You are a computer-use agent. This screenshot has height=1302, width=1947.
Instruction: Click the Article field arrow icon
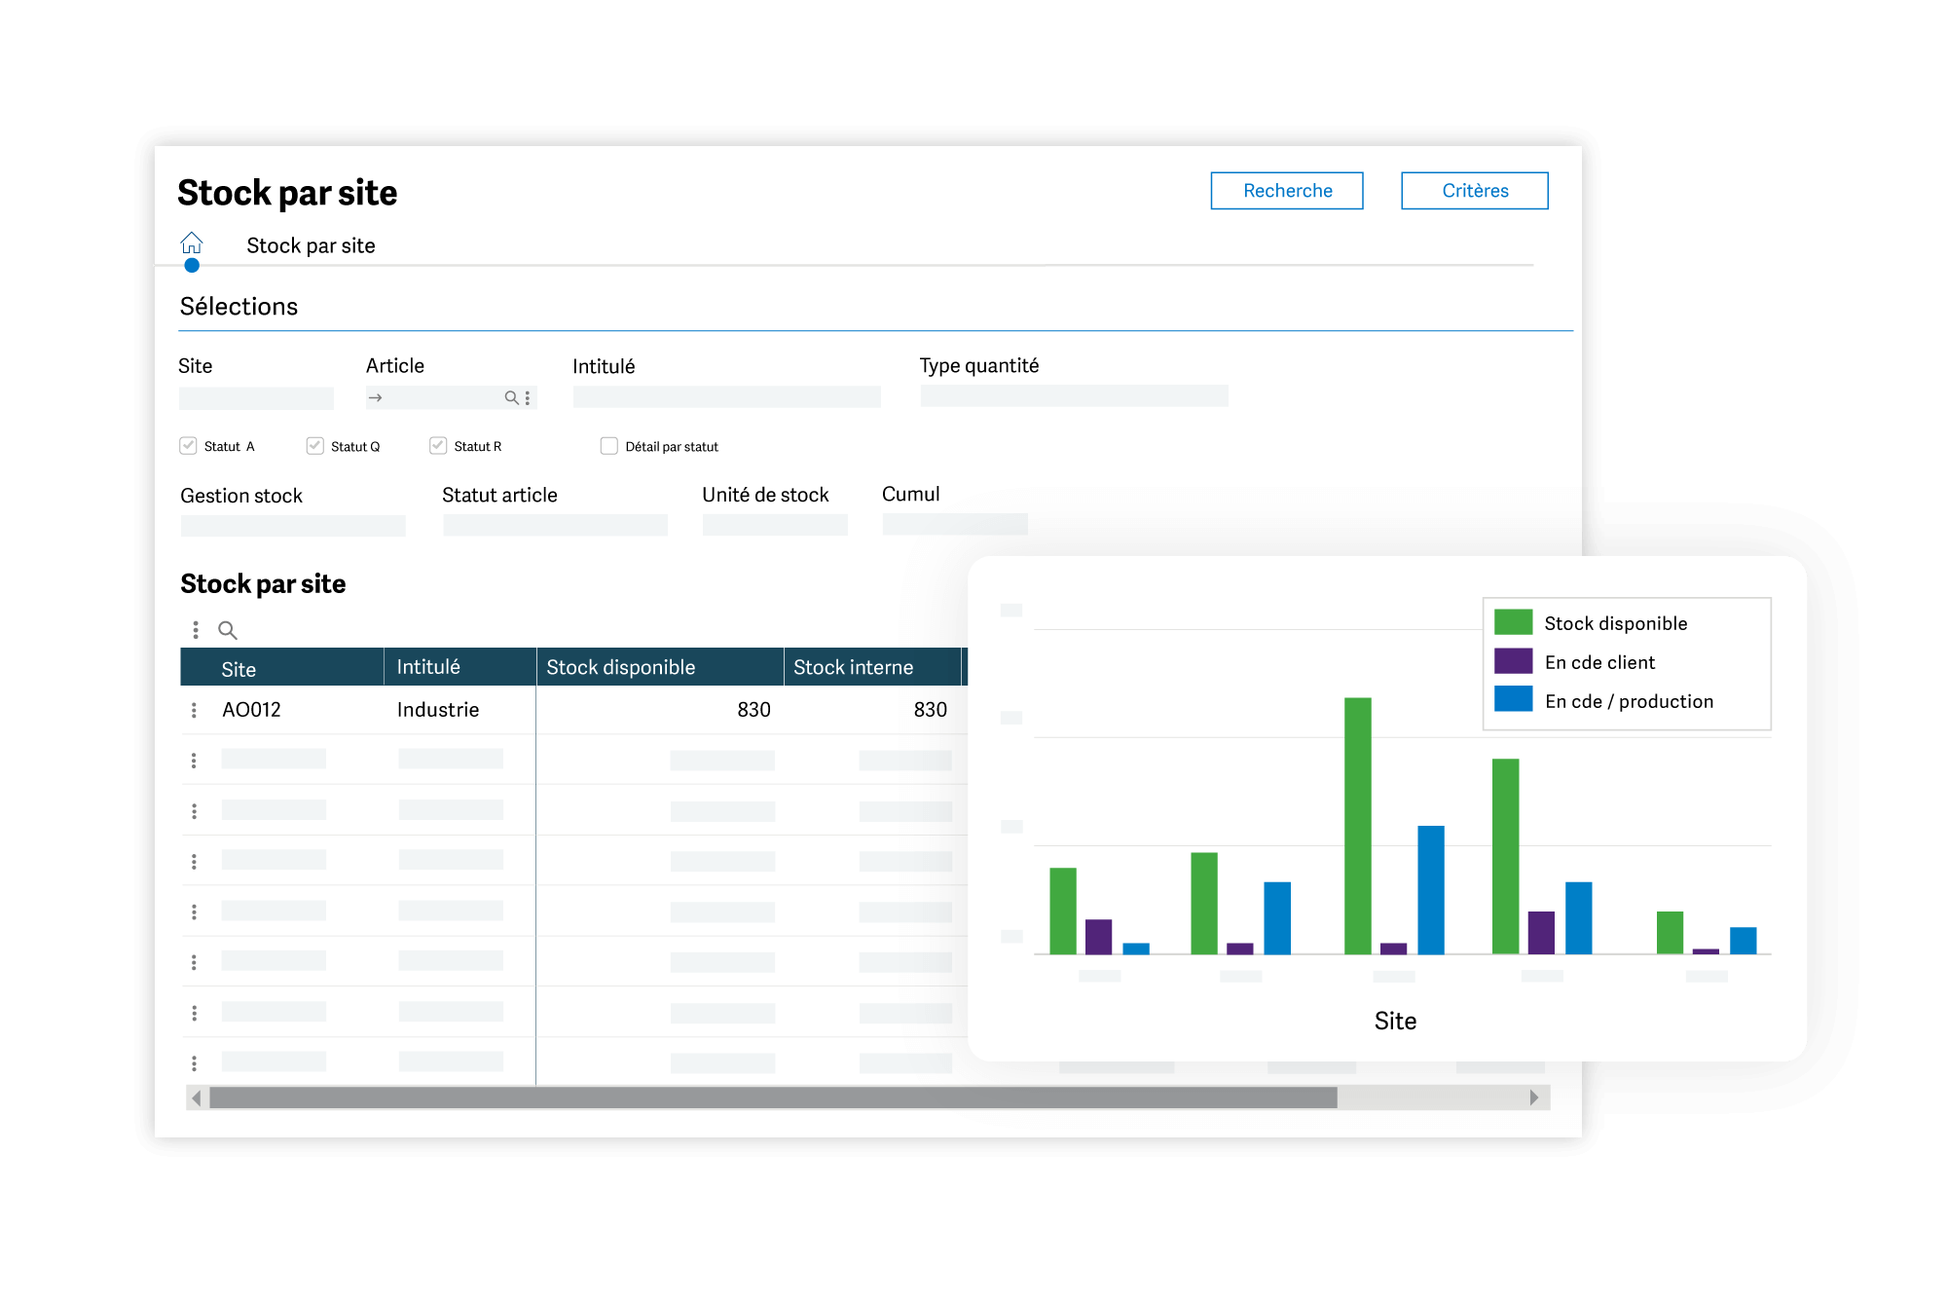coord(376,397)
